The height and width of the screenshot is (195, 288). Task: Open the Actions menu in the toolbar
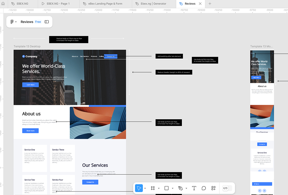(213, 188)
